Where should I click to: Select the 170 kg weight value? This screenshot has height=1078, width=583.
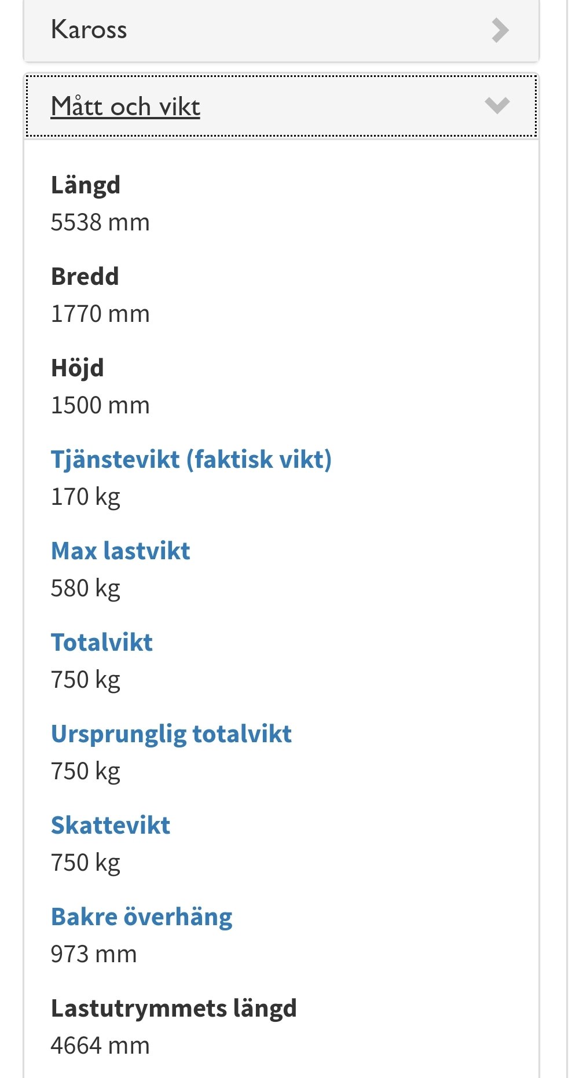pyautogui.click(x=86, y=497)
